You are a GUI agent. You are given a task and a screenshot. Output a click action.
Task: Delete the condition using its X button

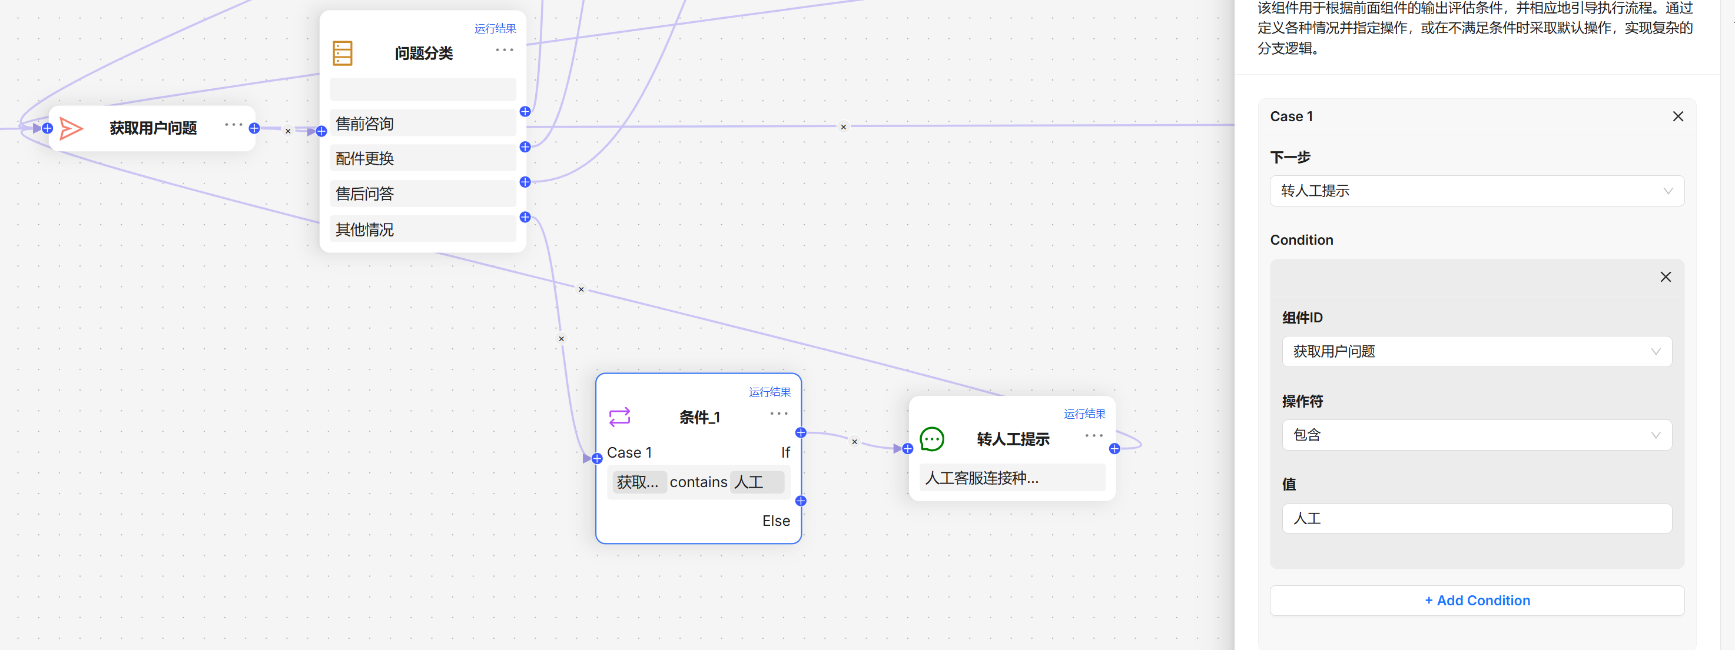click(x=1665, y=276)
